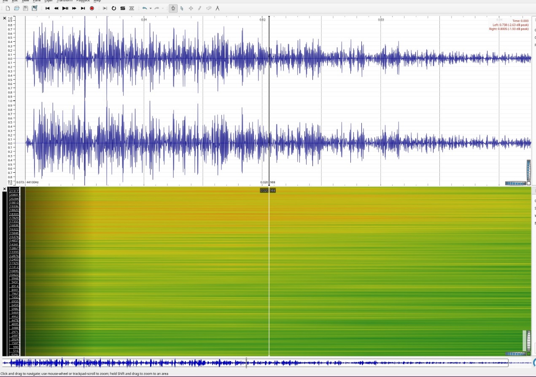Click the Record button in toolbar
The height and width of the screenshot is (377, 536).
[x=92, y=8]
